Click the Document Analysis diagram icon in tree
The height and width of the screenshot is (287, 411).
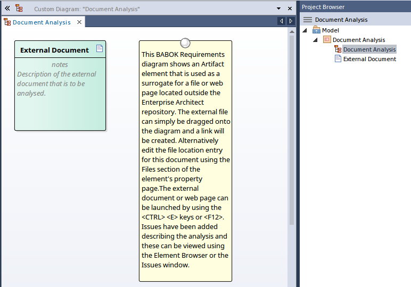coord(338,49)
